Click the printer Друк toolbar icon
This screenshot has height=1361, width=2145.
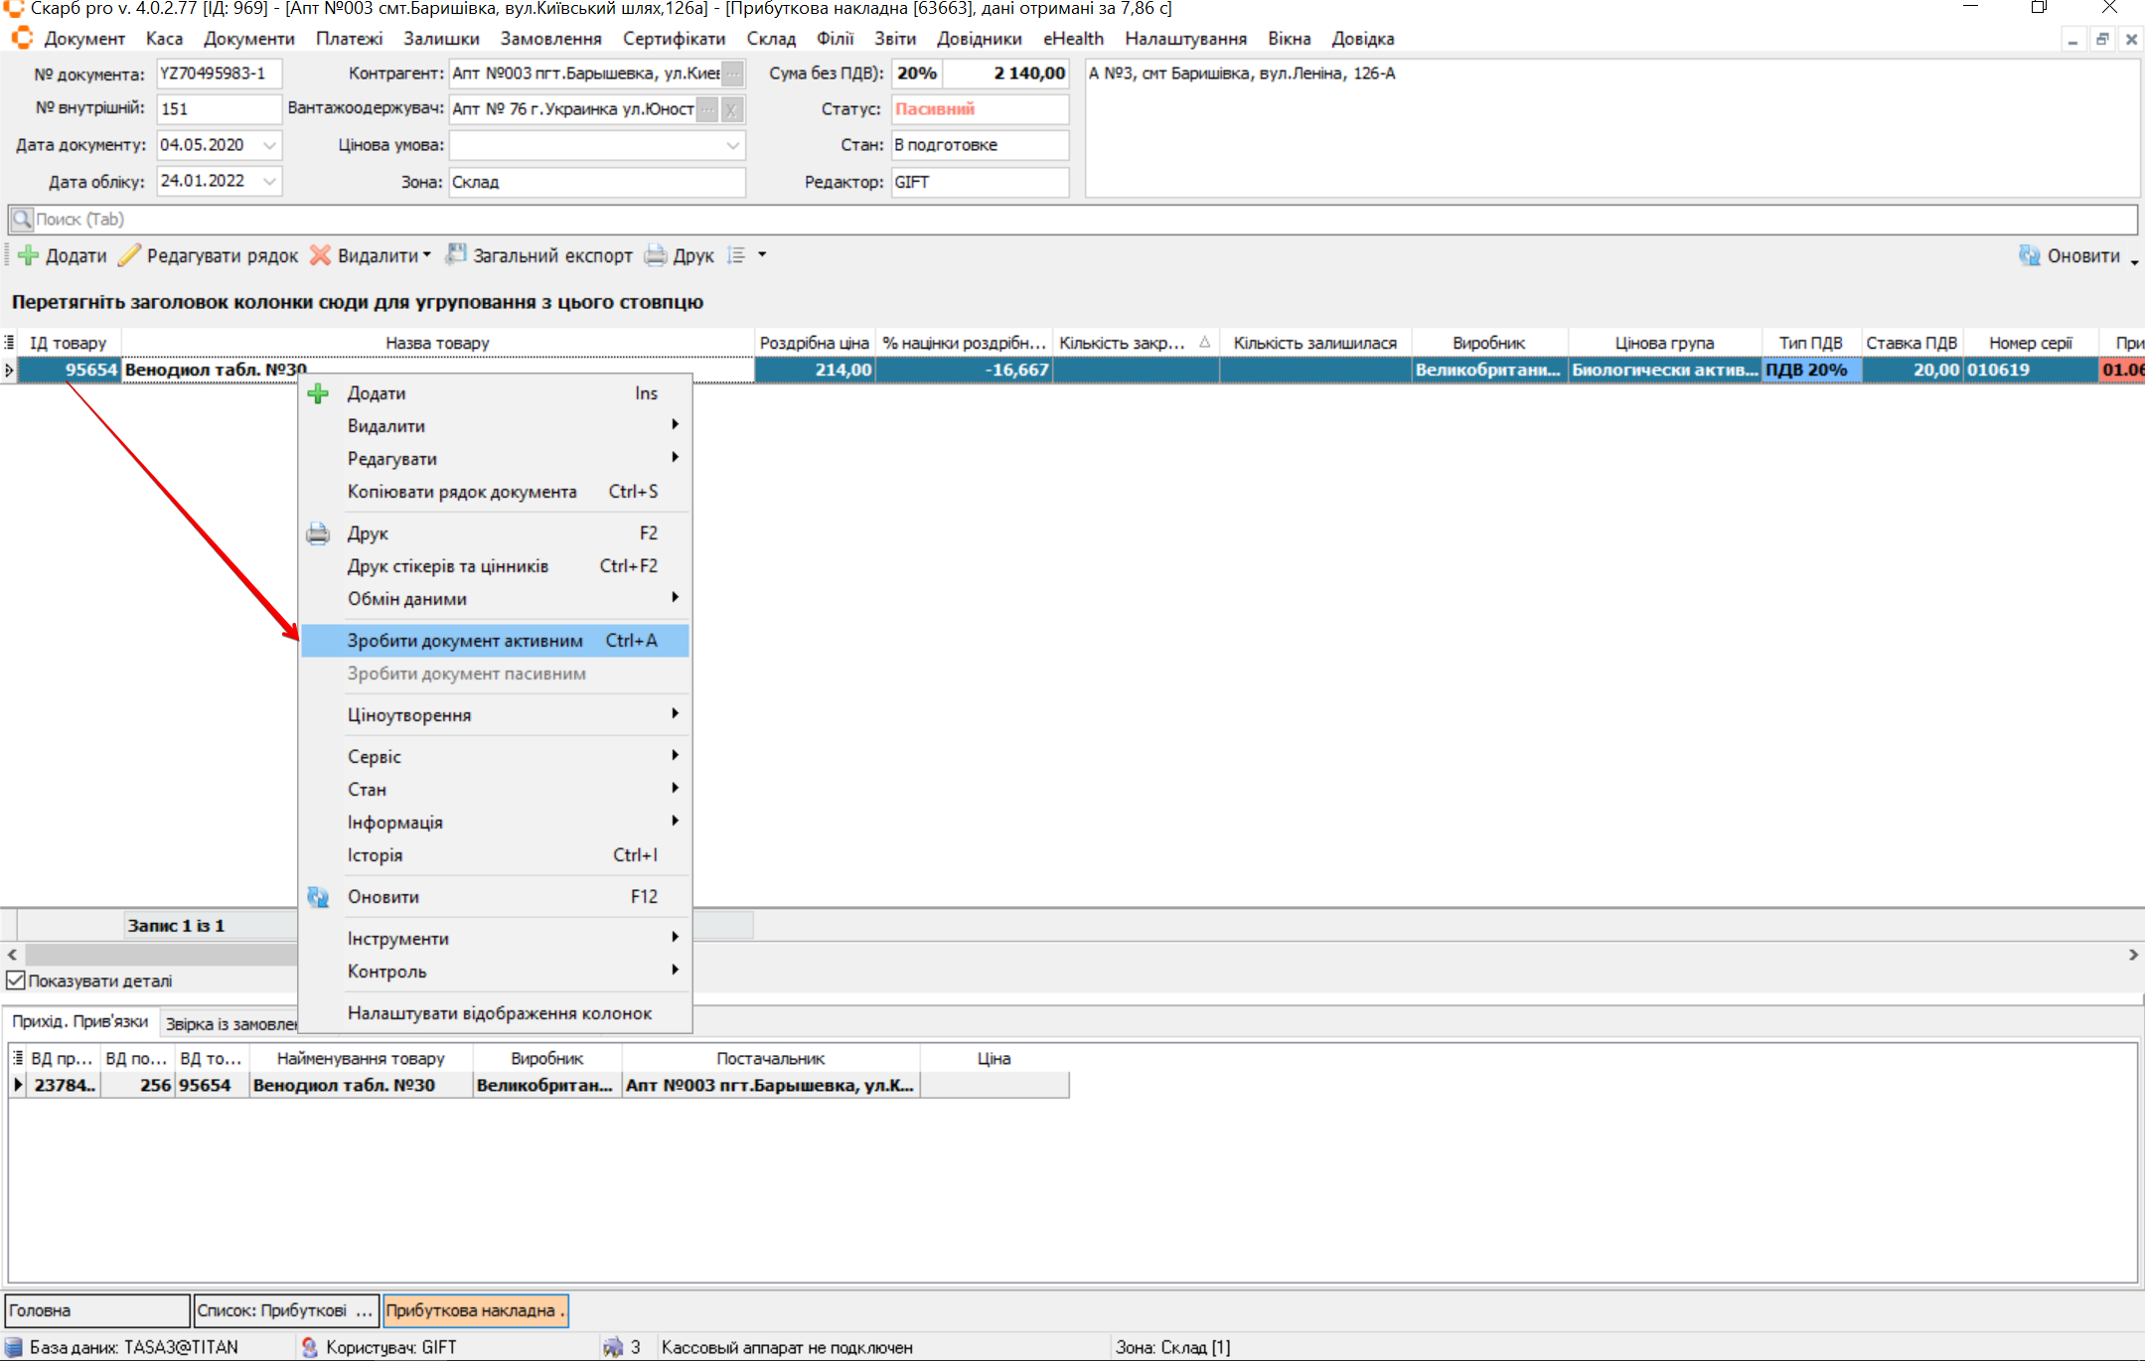[656, 256]
